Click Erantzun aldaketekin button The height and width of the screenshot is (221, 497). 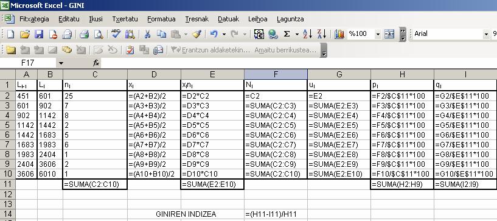(210, 50)
